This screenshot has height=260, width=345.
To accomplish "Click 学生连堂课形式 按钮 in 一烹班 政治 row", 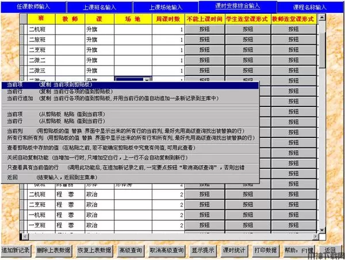I will (x=248, y=225).
